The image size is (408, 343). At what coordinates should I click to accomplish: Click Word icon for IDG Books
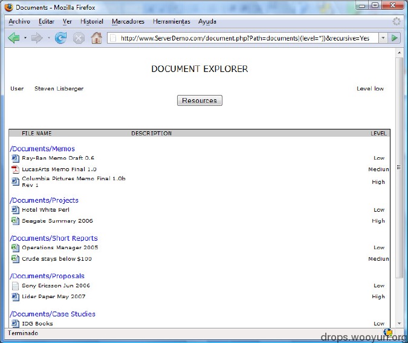click(15, 324)
